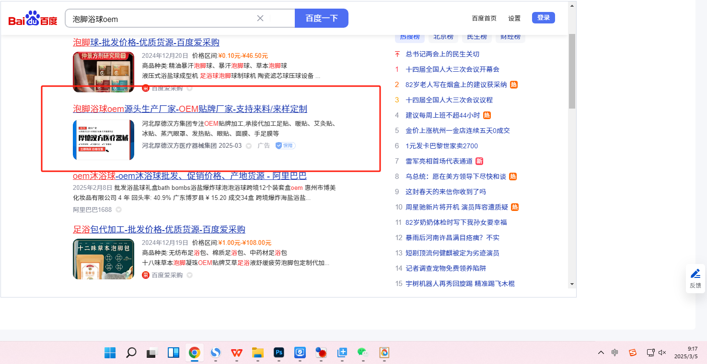
Task: Toggle the 中 Chinese input mode indicator
Action: click(615, 353)
